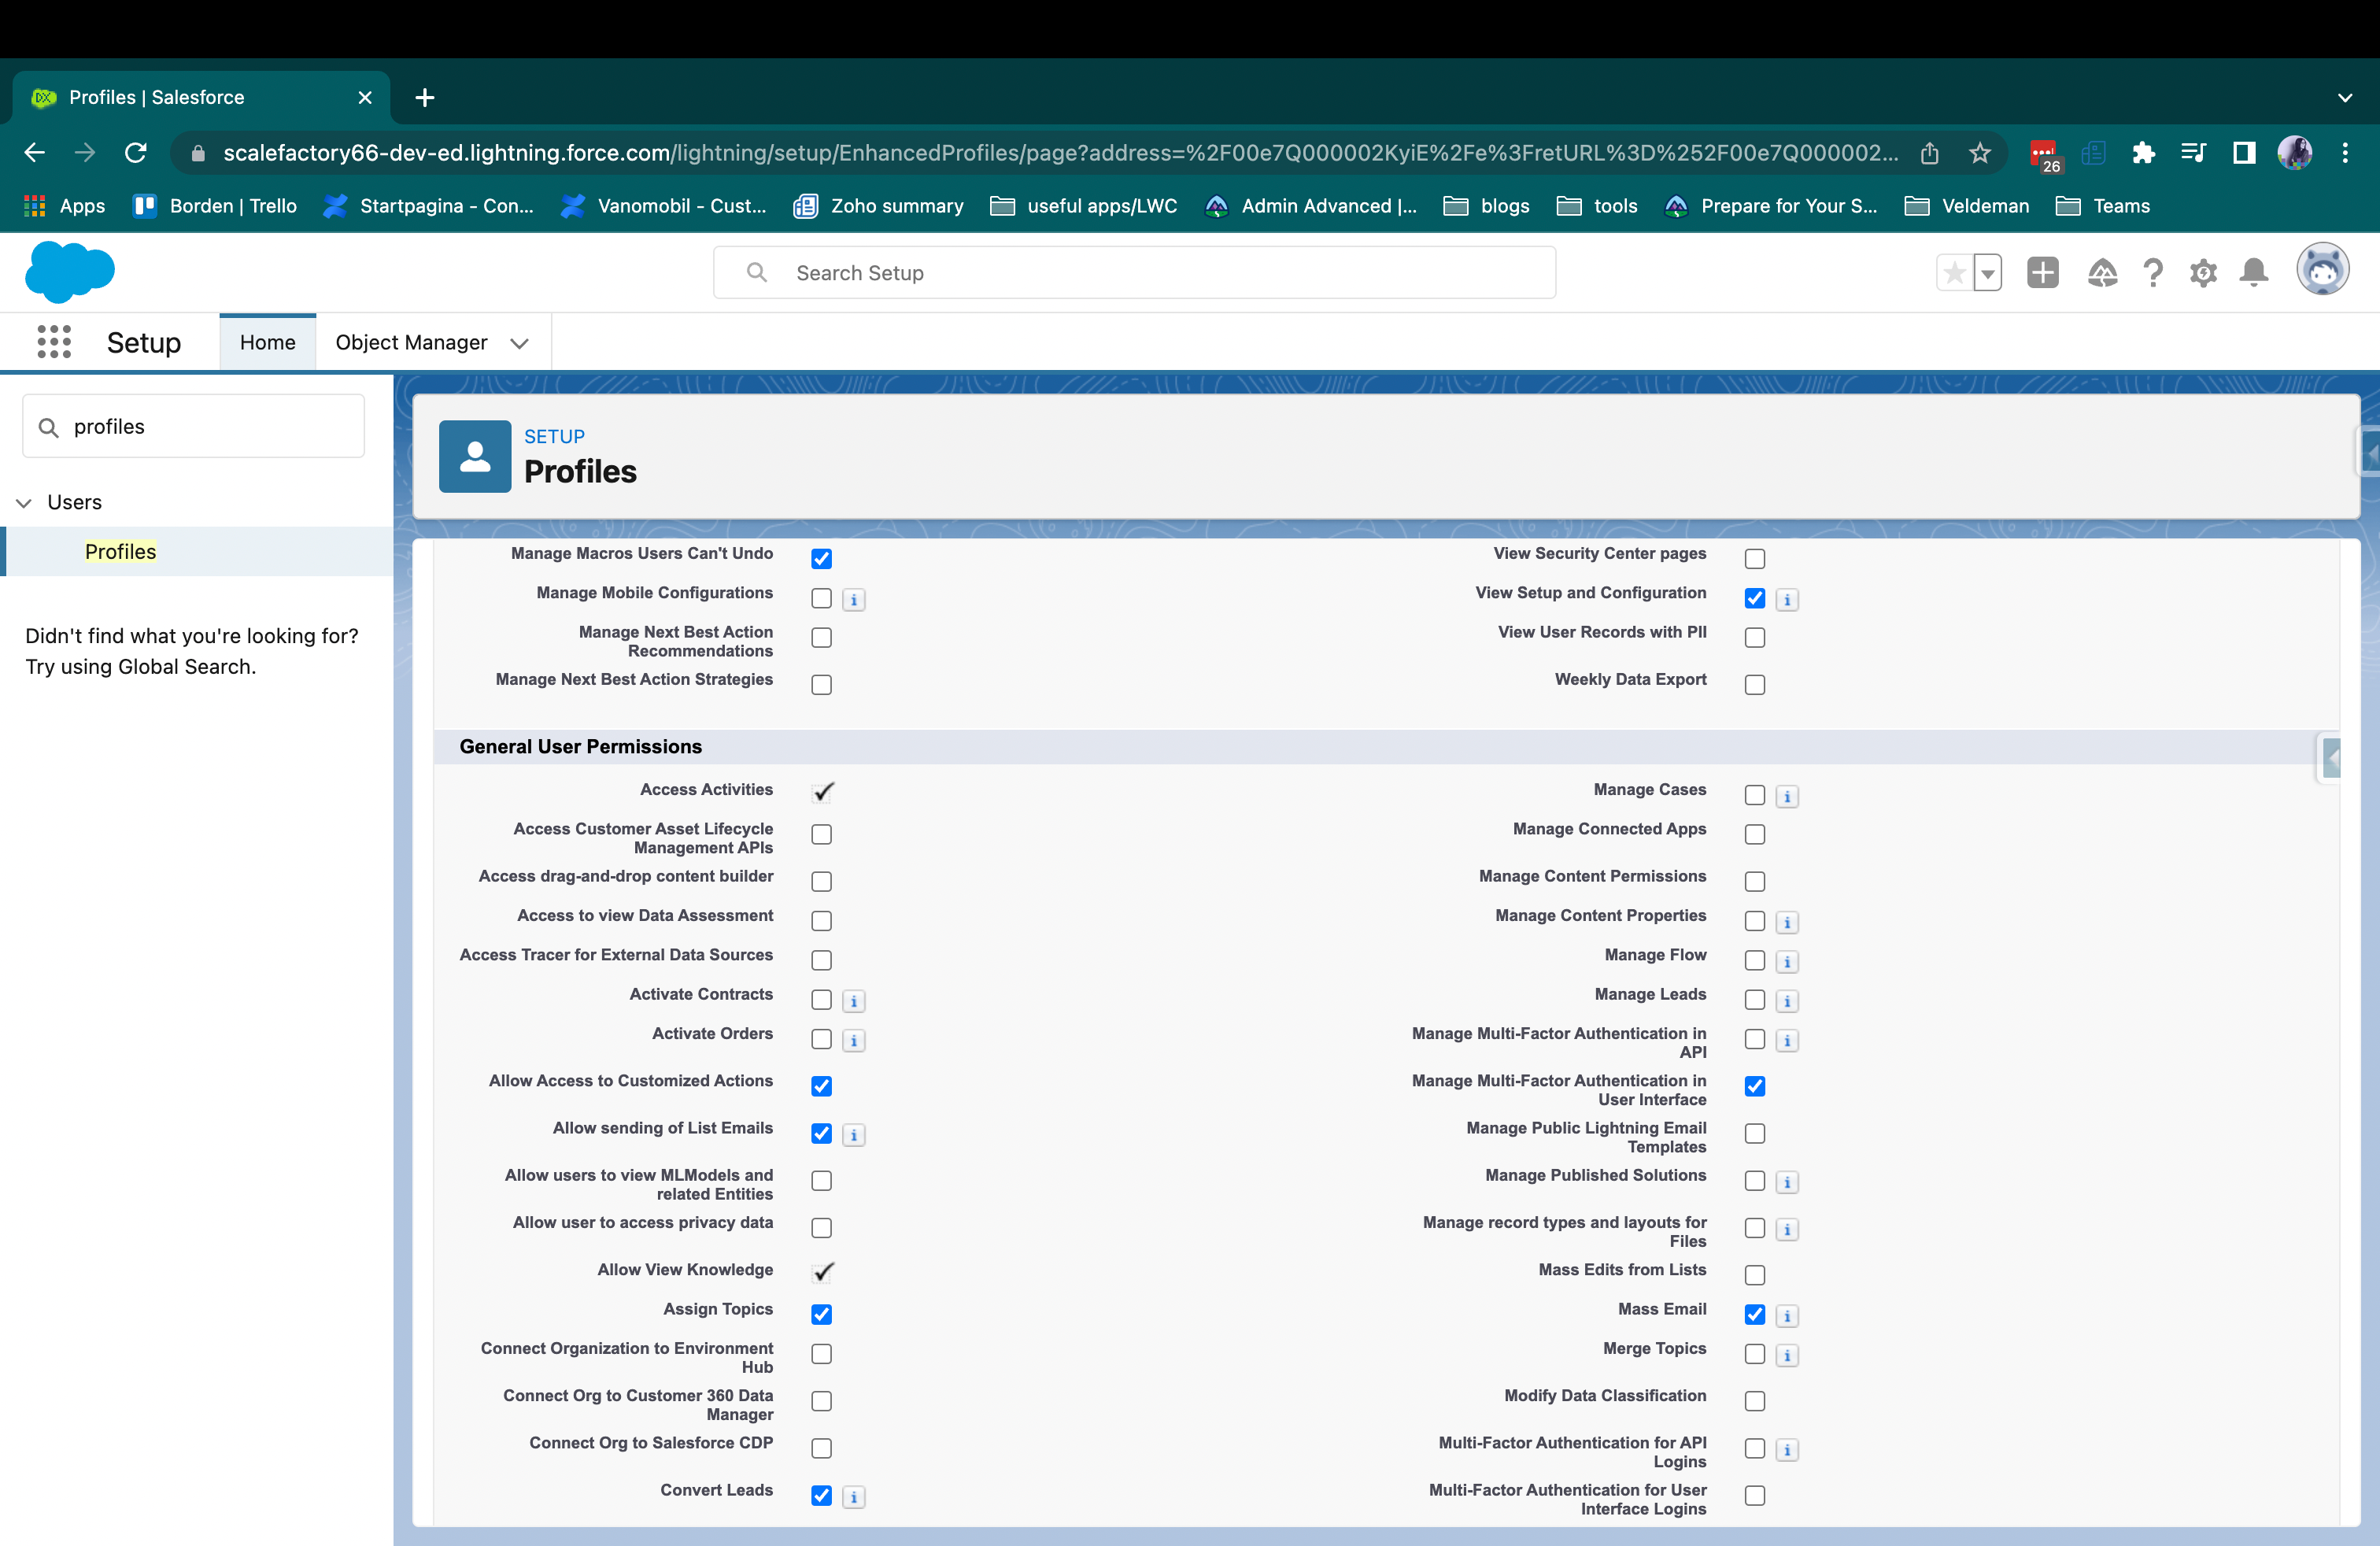Open the Trailhead guidance icon
Viewport: 2380px width, 1546px height.
tap(2103, 272)
